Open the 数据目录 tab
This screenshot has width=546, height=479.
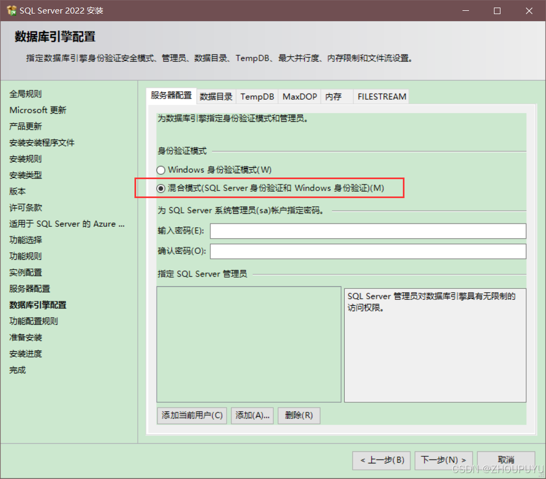click(216, 97)
